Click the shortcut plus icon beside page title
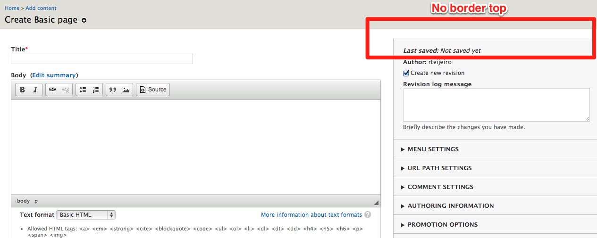 click(x=84, y=20)
